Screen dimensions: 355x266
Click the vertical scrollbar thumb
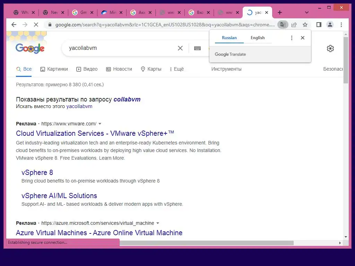pyautogui.click(x=346, y=60)
